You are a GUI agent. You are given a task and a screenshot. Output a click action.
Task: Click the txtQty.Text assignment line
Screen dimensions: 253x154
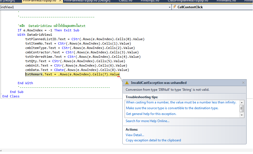pos(75,61)
